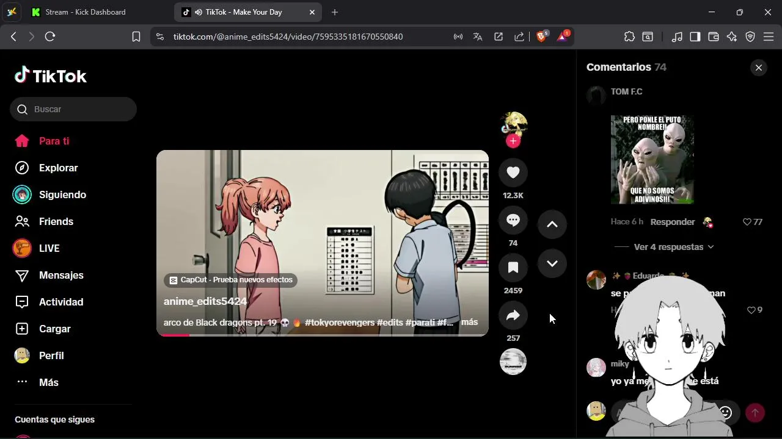The image size is (782, 439).
Task: Open browser share icon in address bar
Action: 519,37
